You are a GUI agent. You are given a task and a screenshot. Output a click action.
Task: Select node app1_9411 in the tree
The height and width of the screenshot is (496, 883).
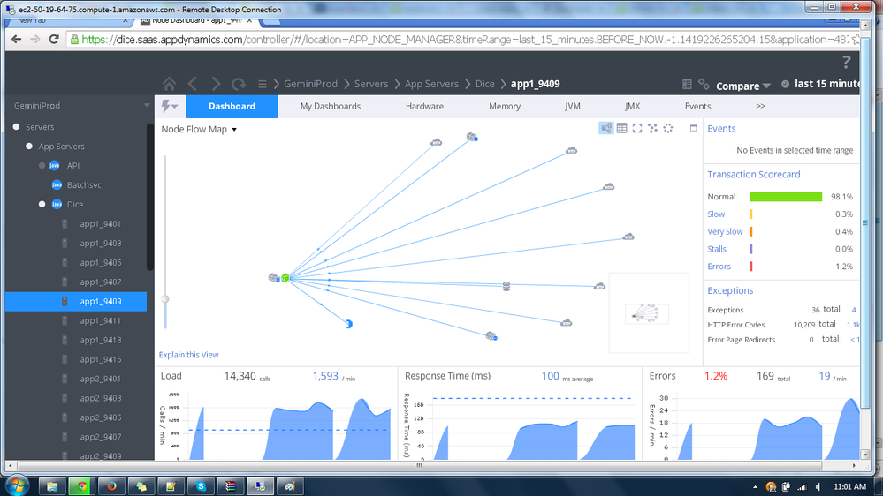pos(100,320)
